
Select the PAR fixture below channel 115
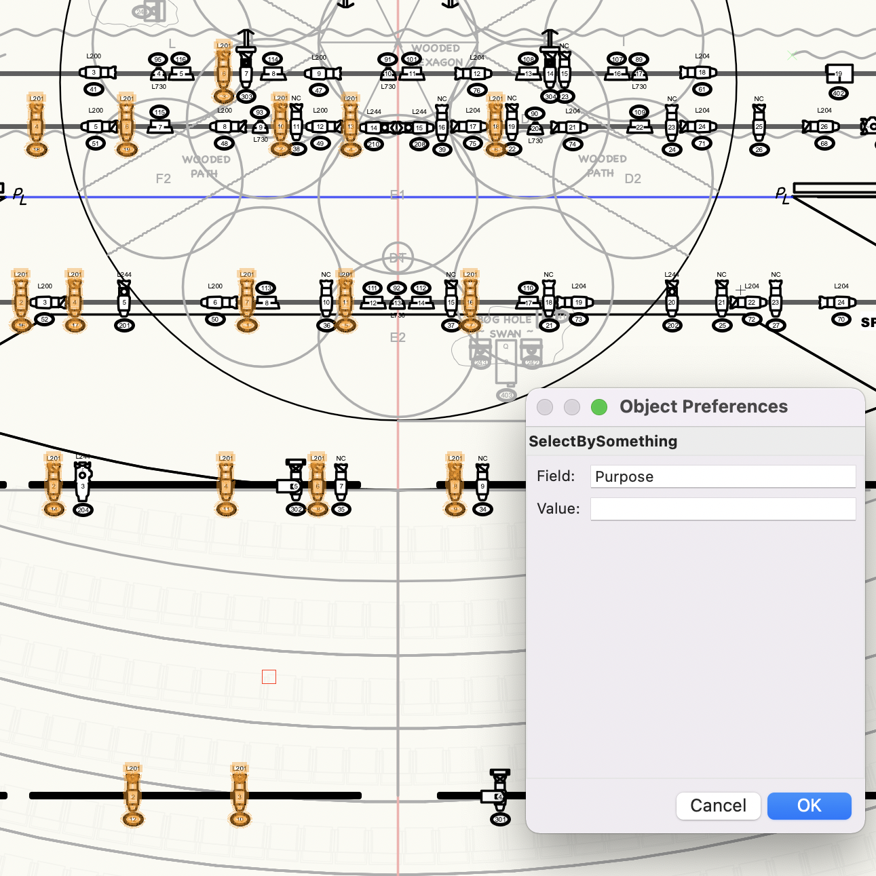coord(160,126)
